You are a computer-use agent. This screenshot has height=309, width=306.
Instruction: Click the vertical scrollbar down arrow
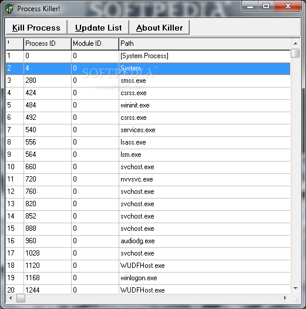(295, 288)
